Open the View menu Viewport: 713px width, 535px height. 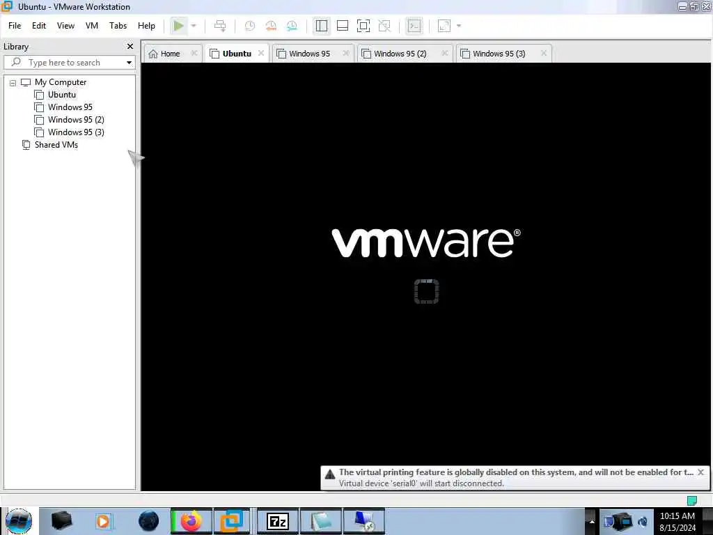click(x=65, y=26)
